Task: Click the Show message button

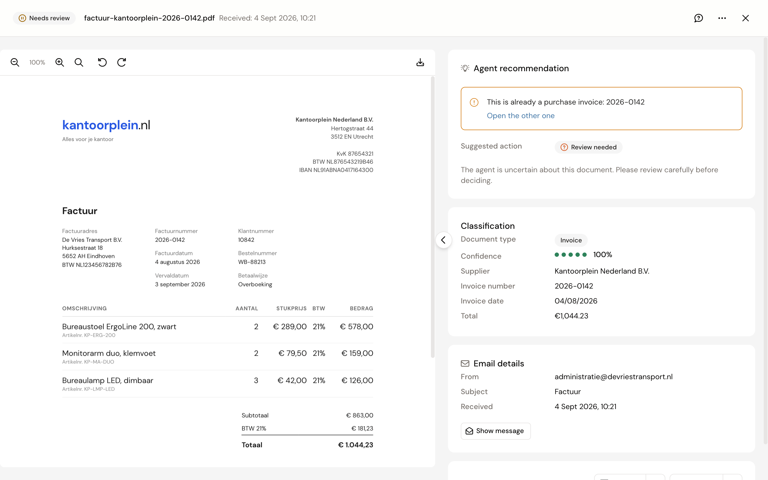Action: point(495,431)
